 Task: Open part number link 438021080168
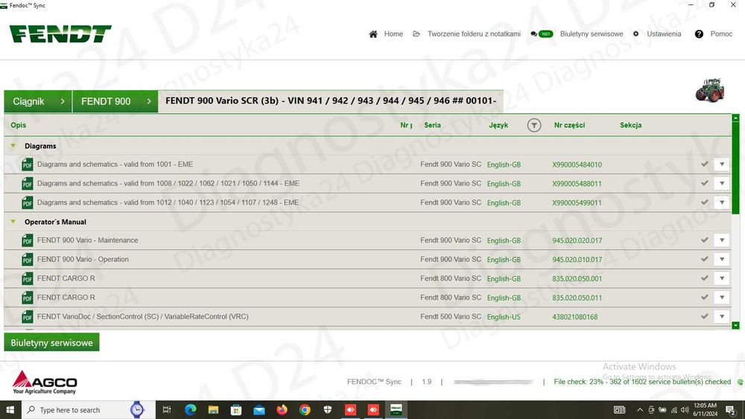coord(575,316)
